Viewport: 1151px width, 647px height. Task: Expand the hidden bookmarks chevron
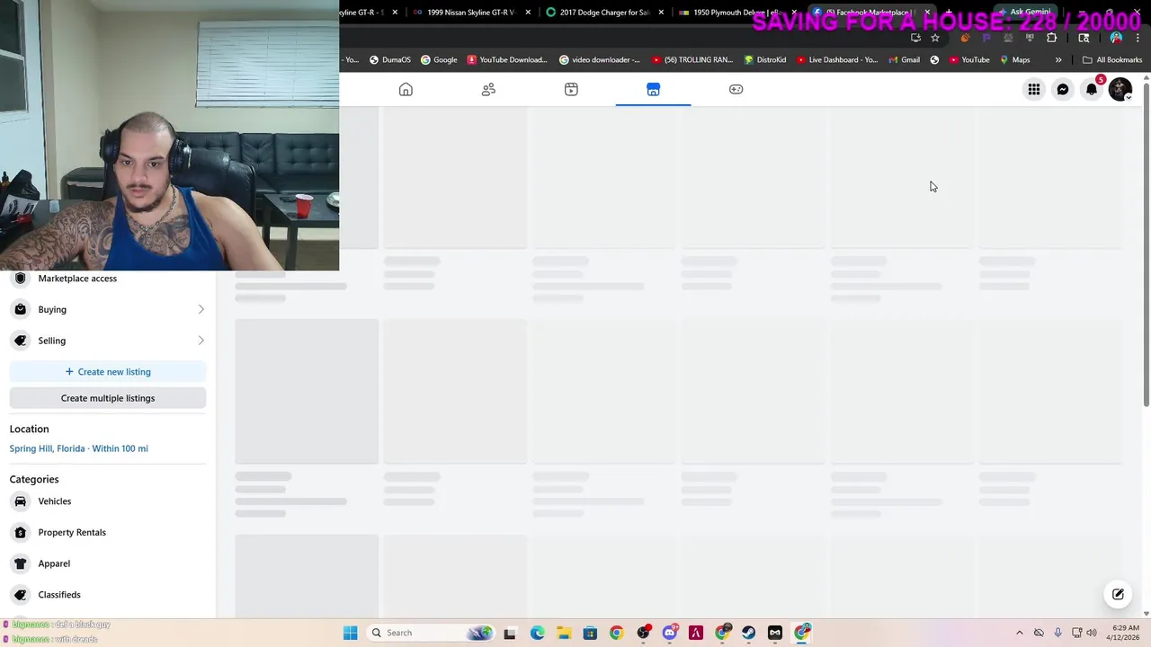click(x=1058, y=60)
